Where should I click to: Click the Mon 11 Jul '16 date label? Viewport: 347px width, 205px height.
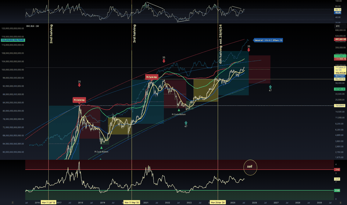(48, 202)
